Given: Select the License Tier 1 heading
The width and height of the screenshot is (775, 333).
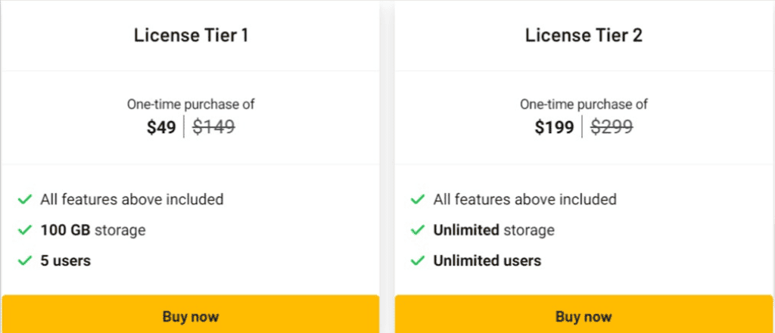Looking at the screenshot, I should 190,36.
